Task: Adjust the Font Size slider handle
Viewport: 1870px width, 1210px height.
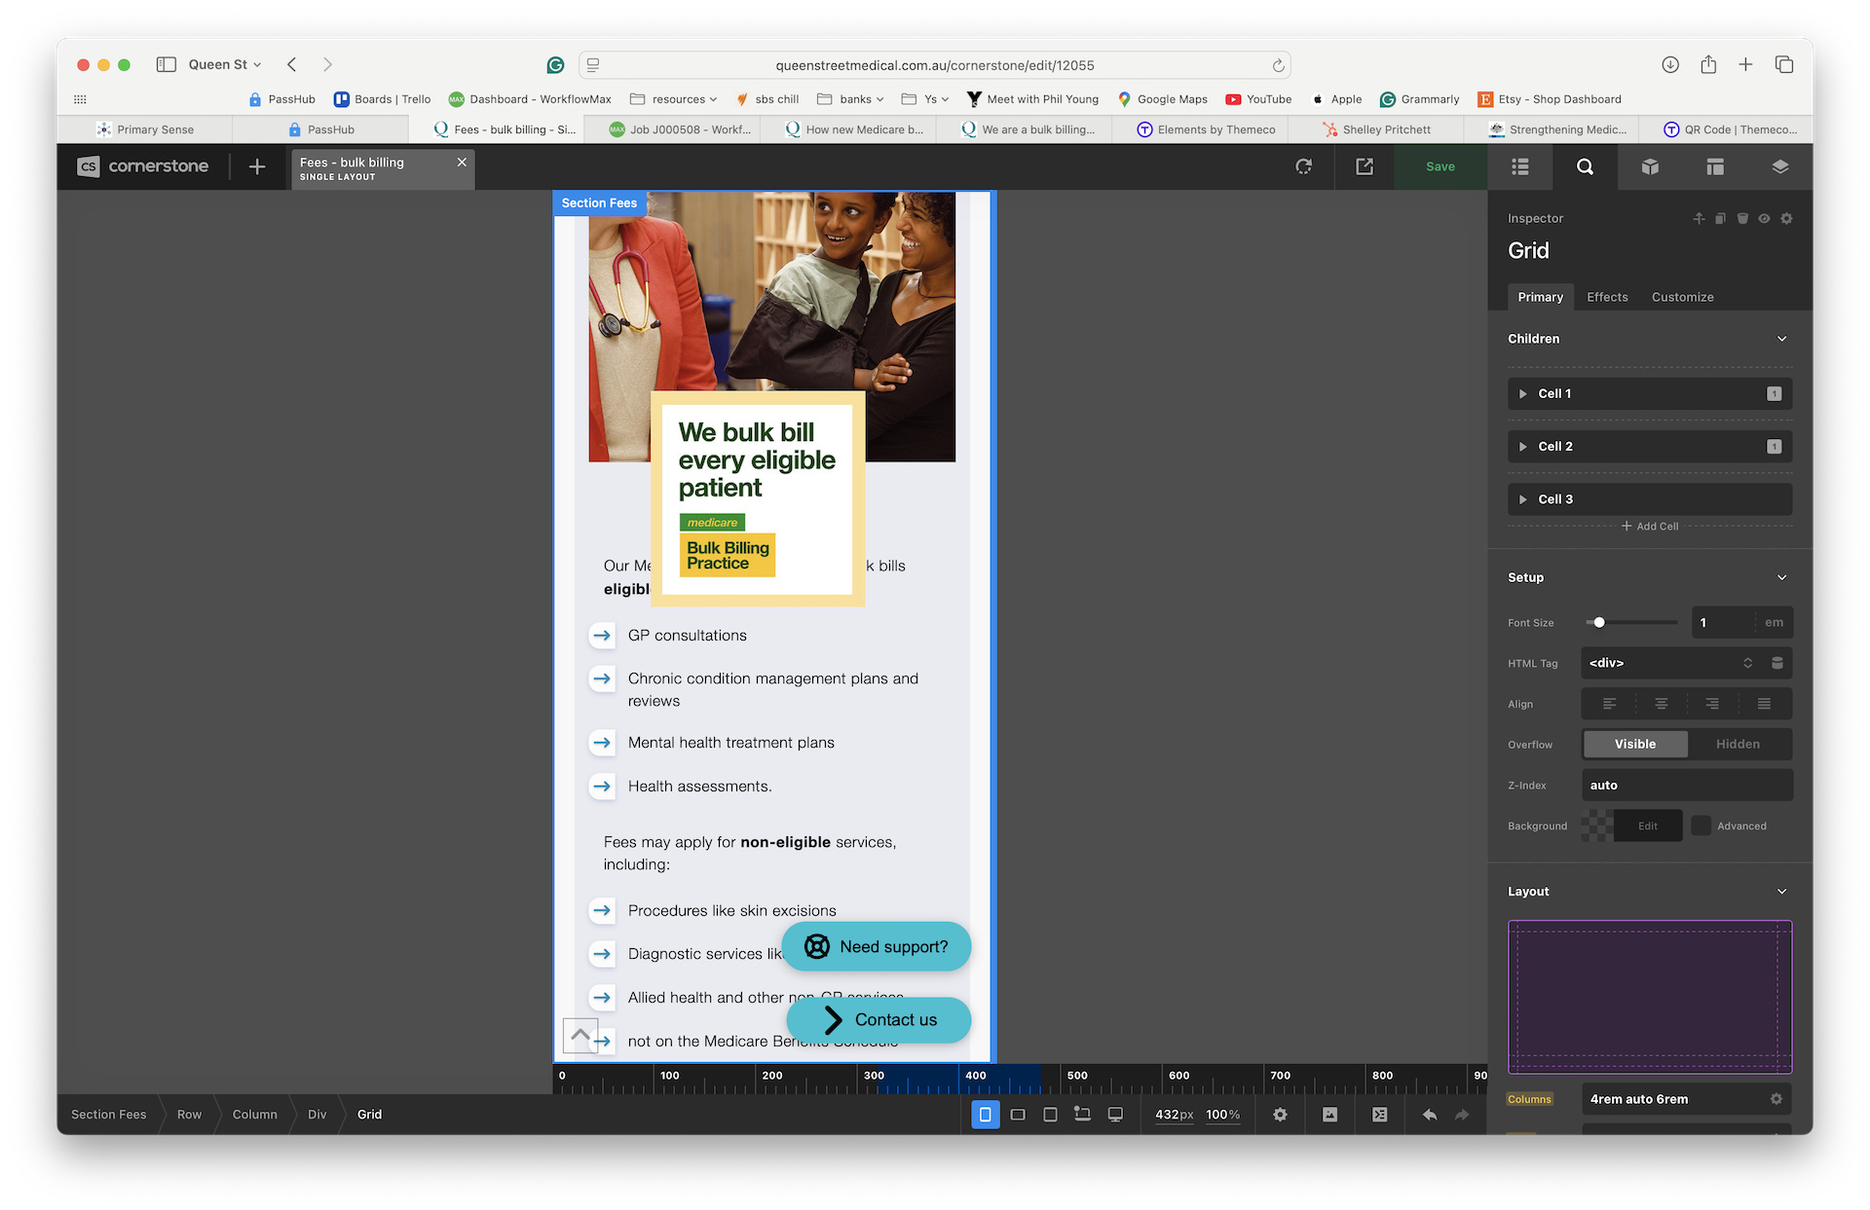Action: tap(1599, 622)
